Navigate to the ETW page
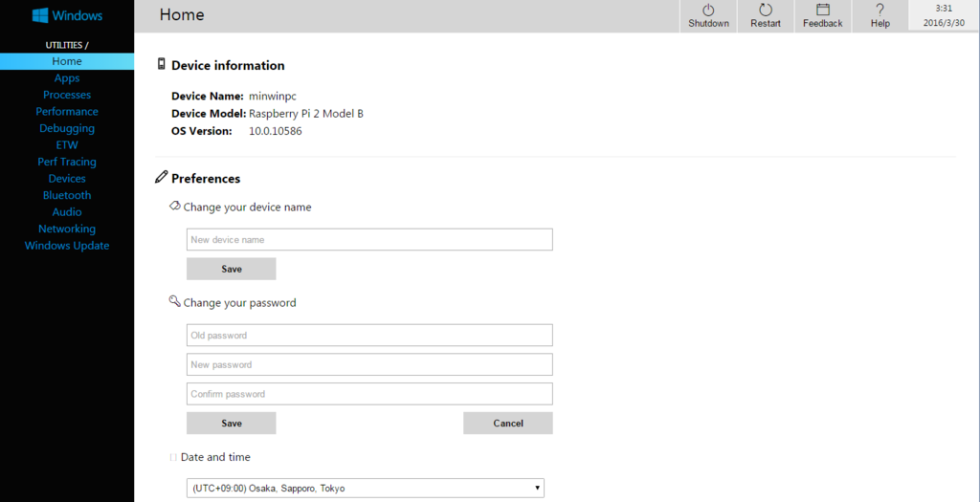This screenshot has width=980, height=502. click(x=67, y=144)
